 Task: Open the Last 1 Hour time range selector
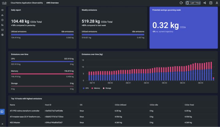tap(193, 3)
